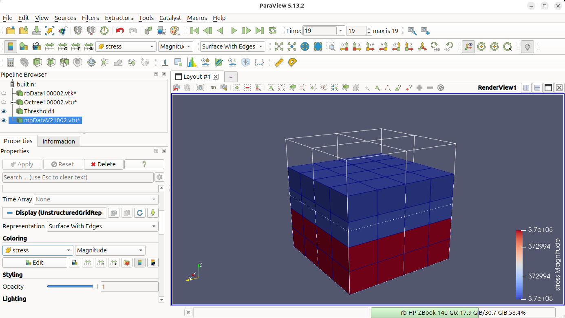Select rbData100002.vtk in Pipeline Browser
Image resolution: width=565 pixels, height=318 pixels.
[50, 93]
